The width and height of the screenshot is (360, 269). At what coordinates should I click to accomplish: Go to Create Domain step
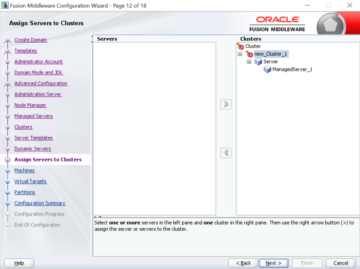point(31,40)
